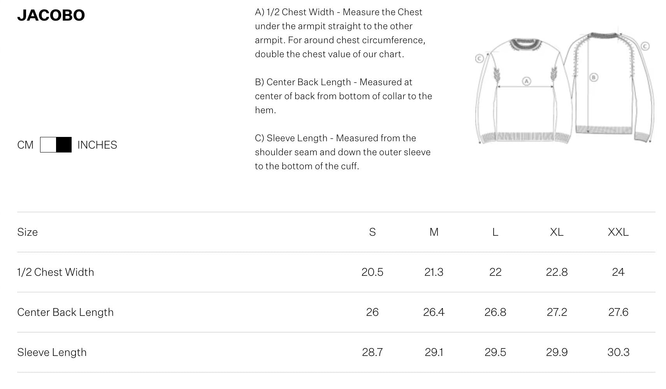
Task: Click the Sleeve Length row label
Action: 52,352
